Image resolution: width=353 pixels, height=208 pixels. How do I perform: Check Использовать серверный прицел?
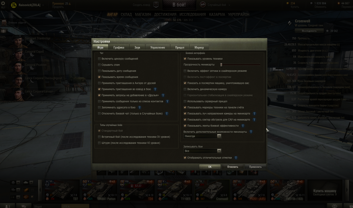185,101
